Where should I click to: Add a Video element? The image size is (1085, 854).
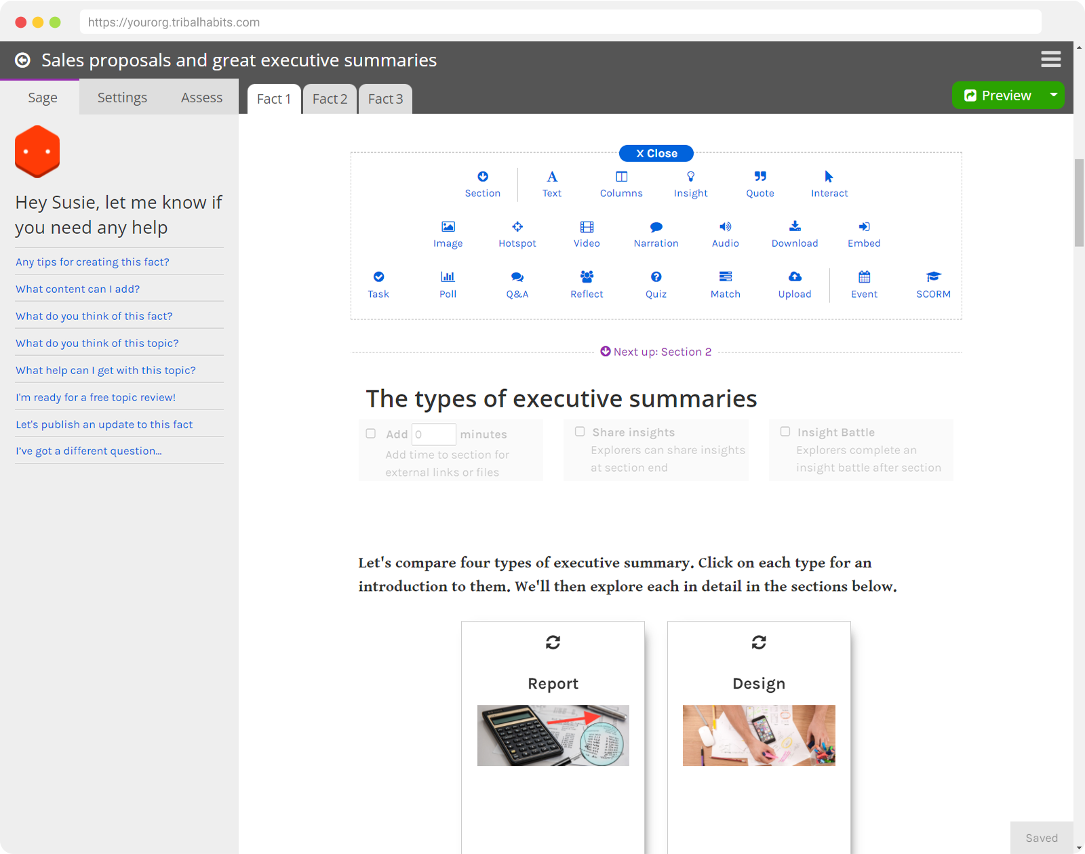pos(587,234)
